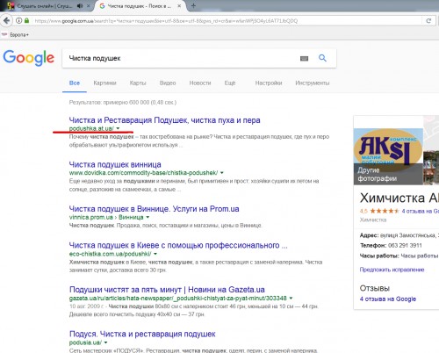Open a new tab with plus icon
This screenshot has width=439, height=353.
193,5
